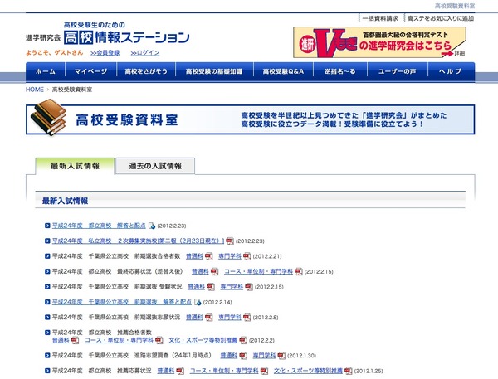Click the 普通科 PDF icon in 前期選抜志願状況 row
The height and width of the screenshot is (379, 498).
pos(208,317)
